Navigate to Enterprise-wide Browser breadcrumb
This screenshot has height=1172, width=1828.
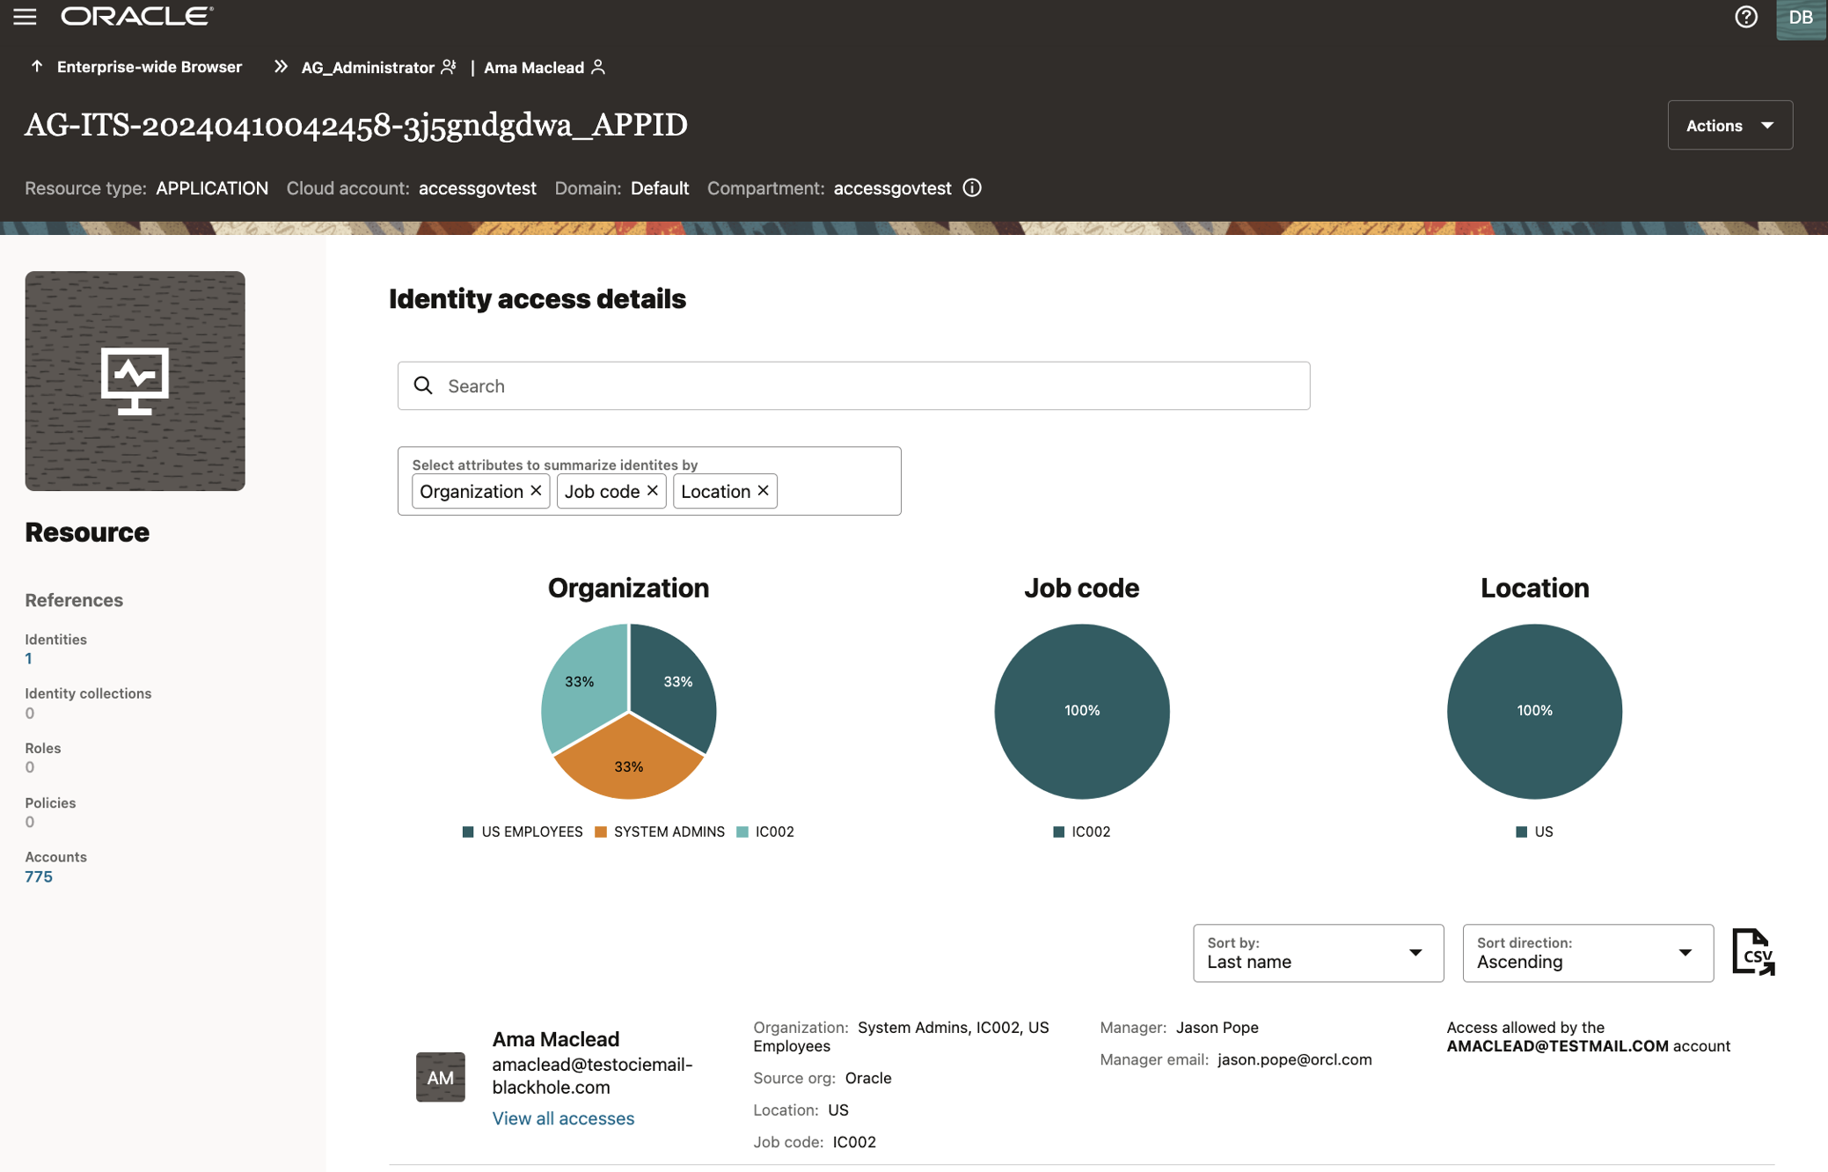(x=149, y=66)
